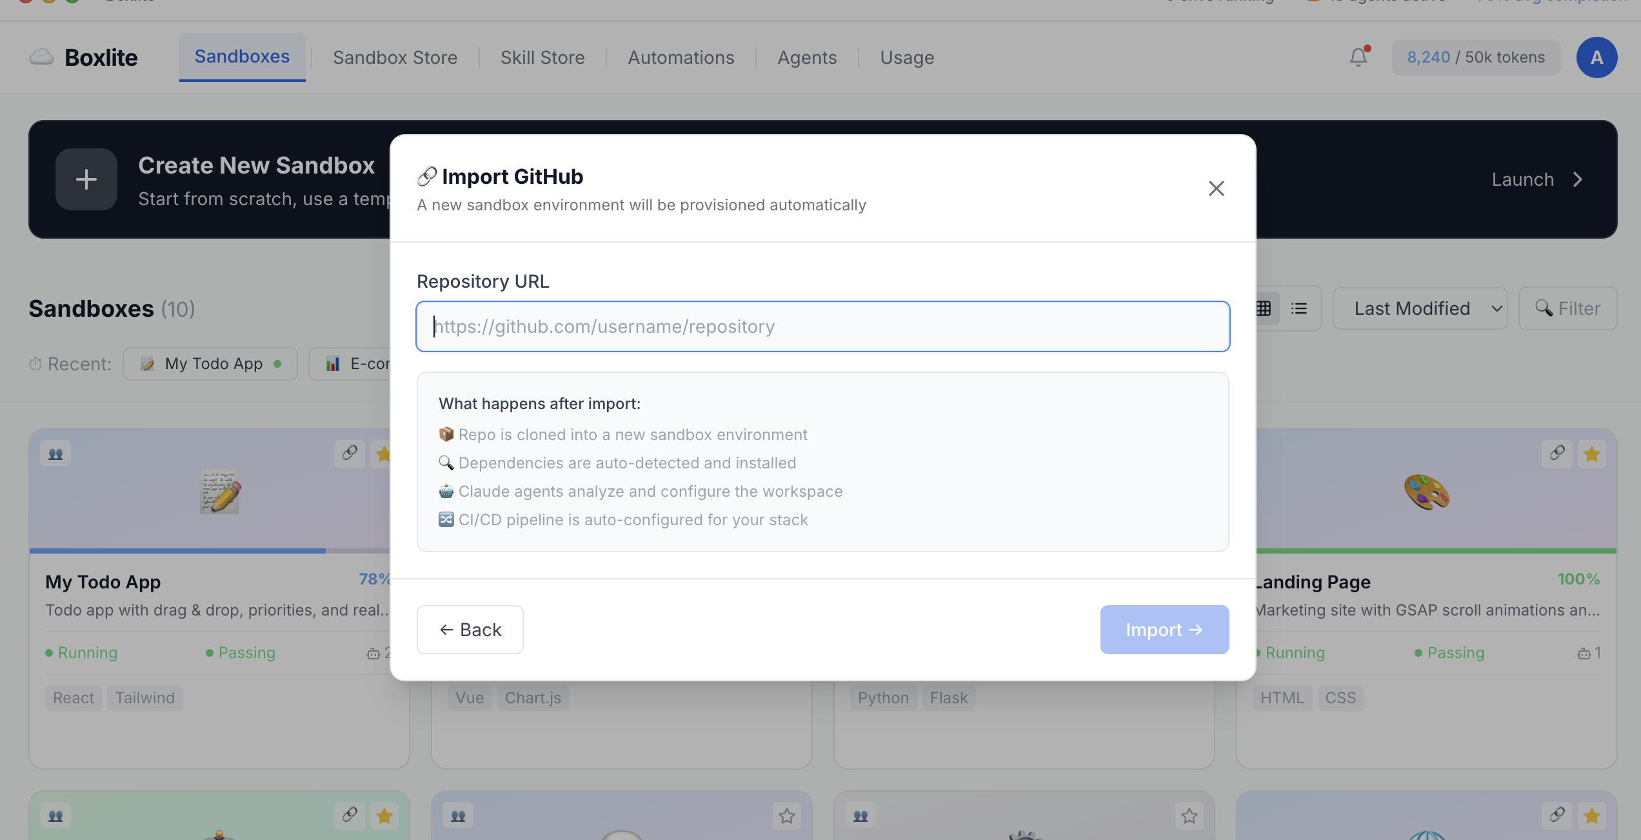Switch to the Skill Store tab
Image resolution: width=1641 pixels, height=840 pixels.
point(542,57)
